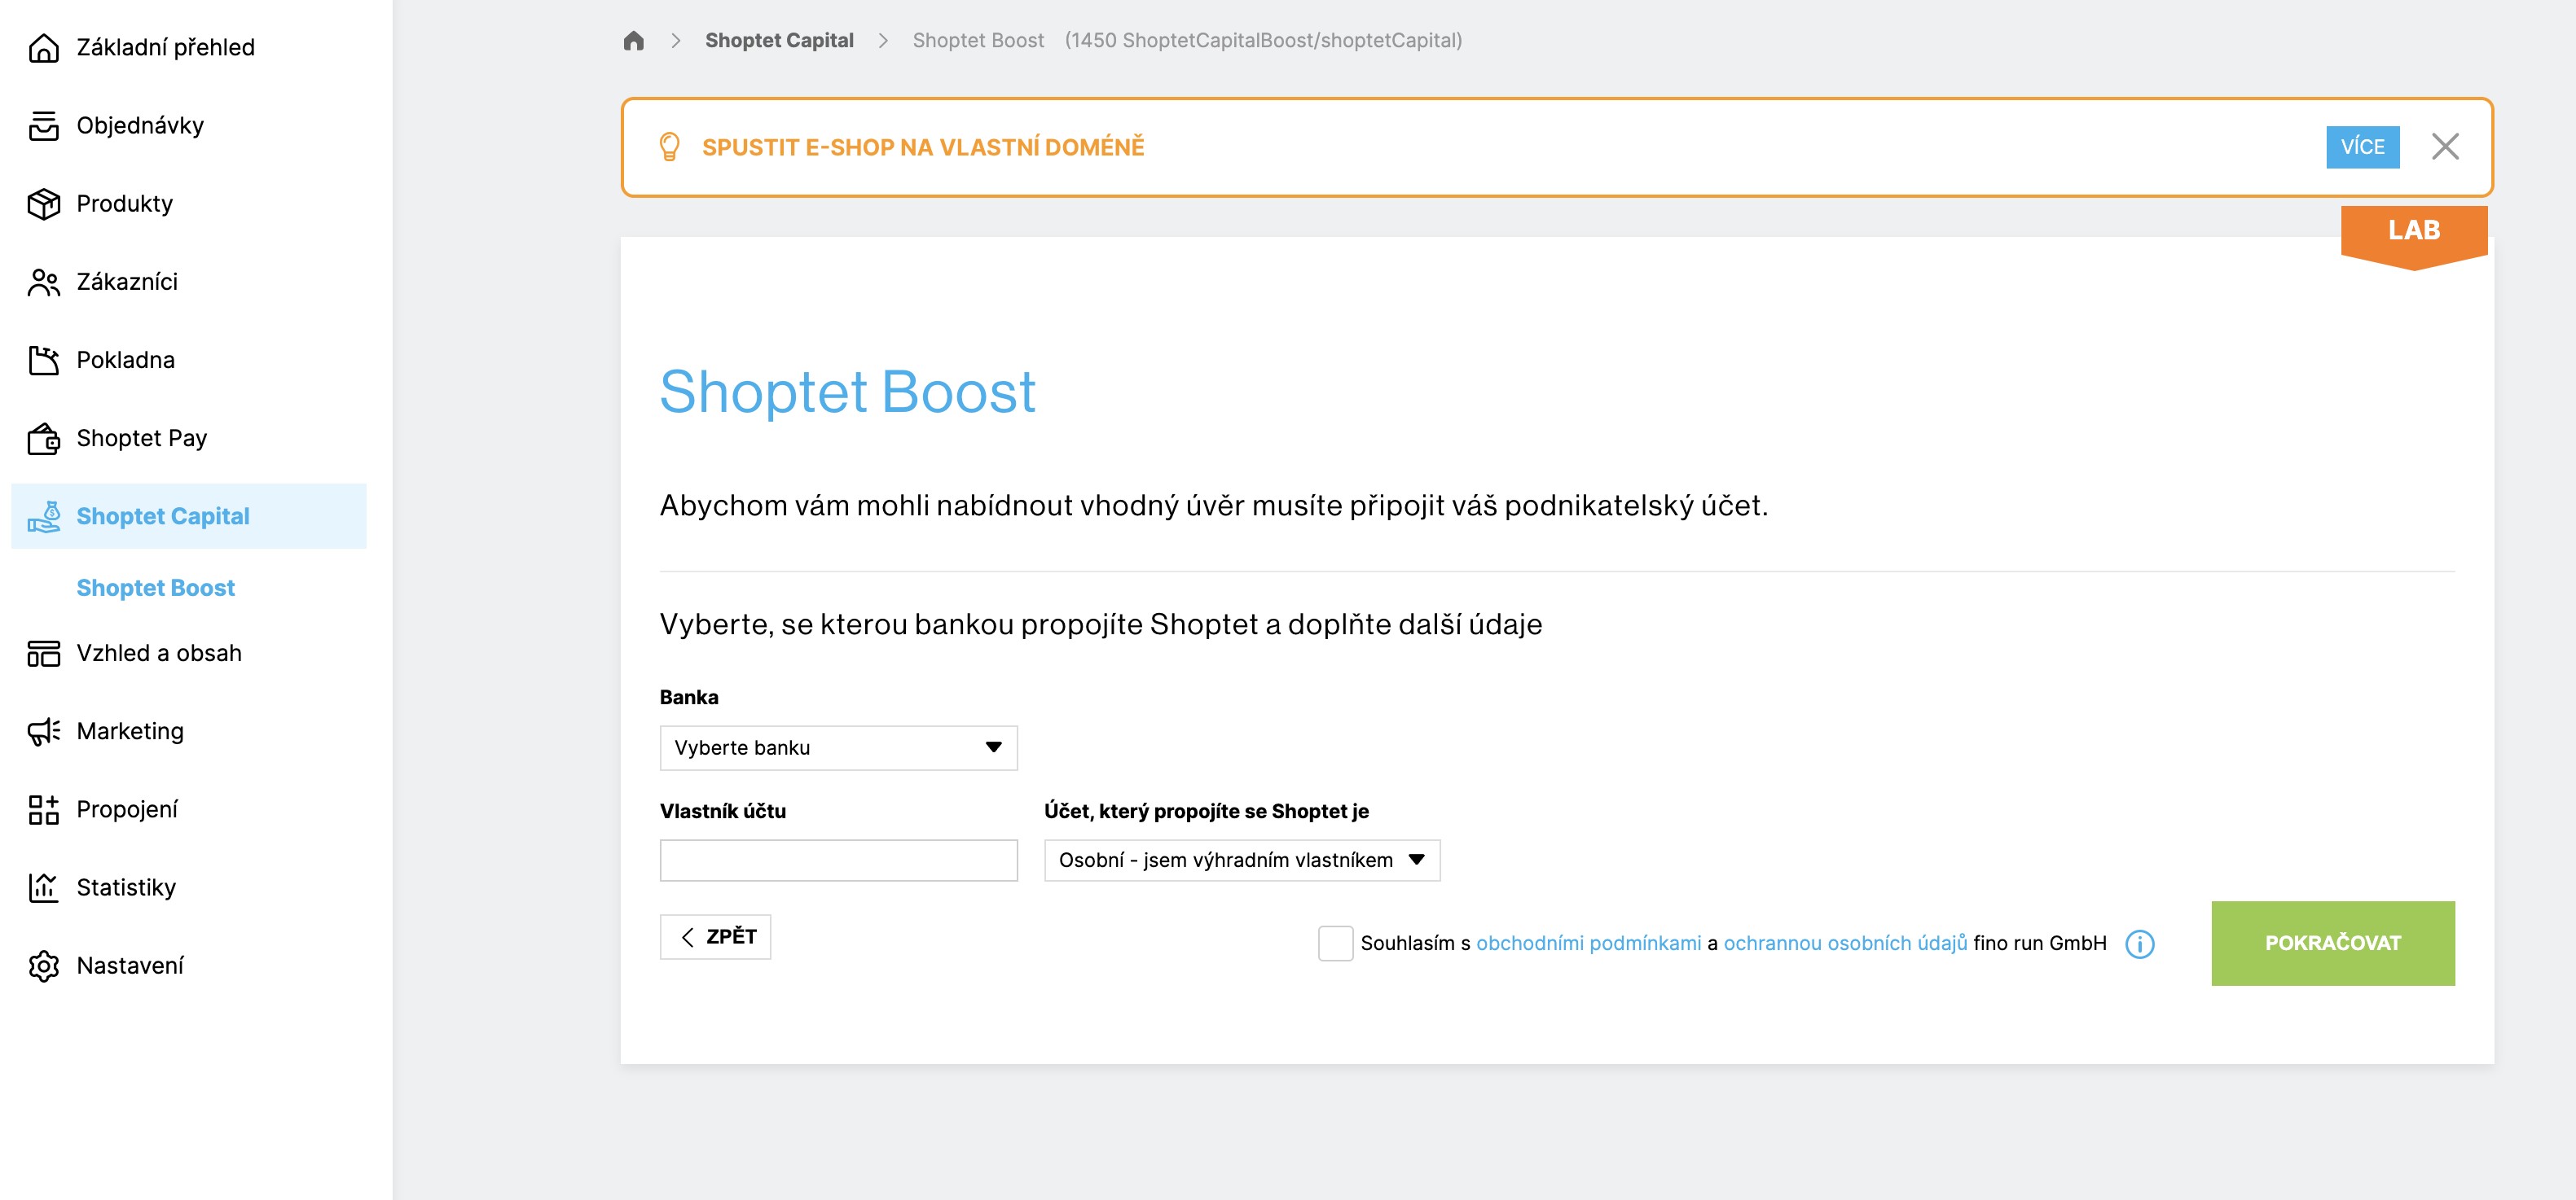The height and width of the screenshot is (1200, 2576).
Task: Tick the Souhlasím terms consent checkbox
Action: (1335, 944)
